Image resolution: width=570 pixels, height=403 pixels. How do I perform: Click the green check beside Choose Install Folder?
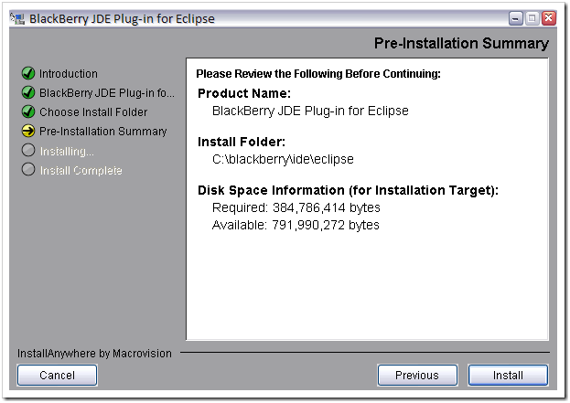(x=28, y=111)
